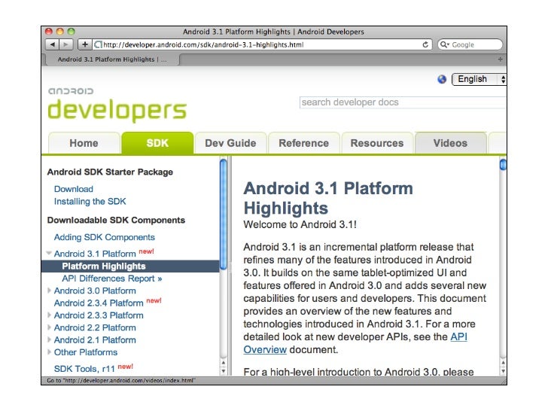Viewport: 548px width, 411px height.
Task: Expand the Android 2.3.3 Platform section
Action: point(49,315)
